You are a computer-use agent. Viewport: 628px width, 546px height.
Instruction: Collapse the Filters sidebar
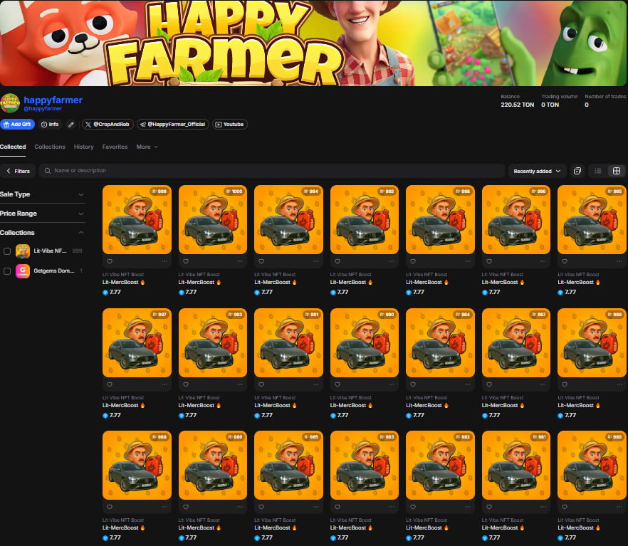(18, 171)
